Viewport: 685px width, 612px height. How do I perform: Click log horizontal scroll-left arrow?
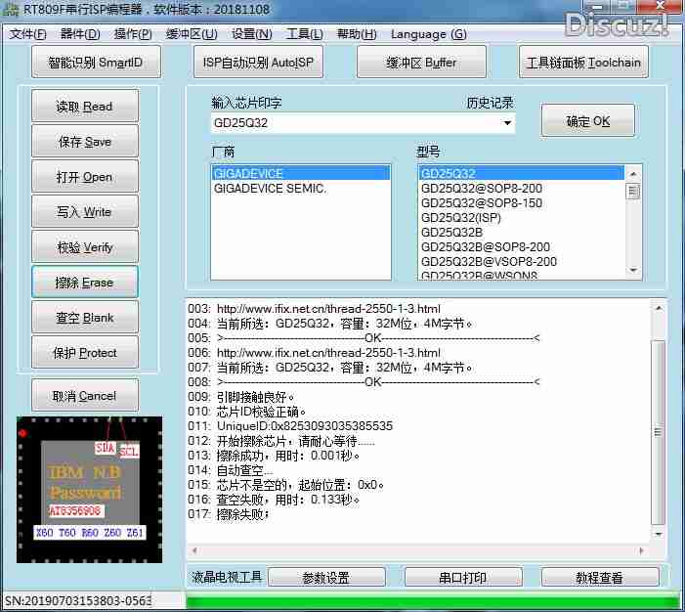coord(194,550)
